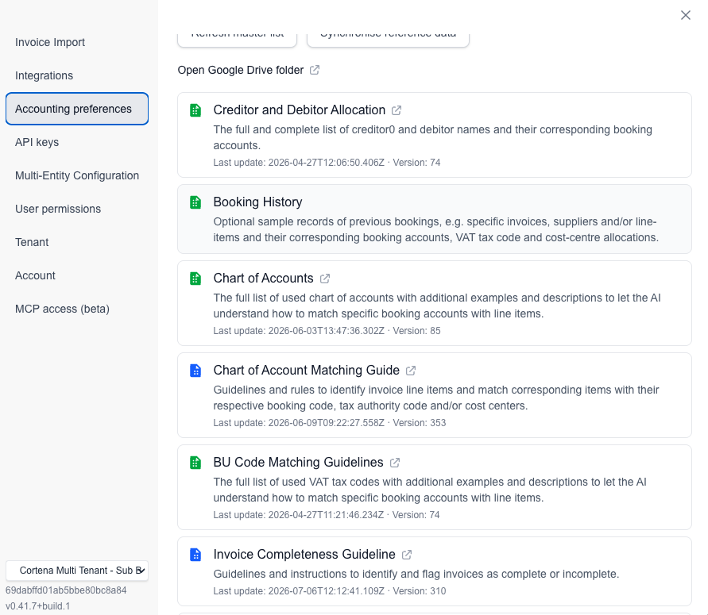Open the Cortena Multi Tenant dropdown

pyautogui.click(x=77, y=571)
